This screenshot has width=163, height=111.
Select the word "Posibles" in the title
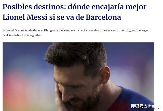(x=17, y=7)
